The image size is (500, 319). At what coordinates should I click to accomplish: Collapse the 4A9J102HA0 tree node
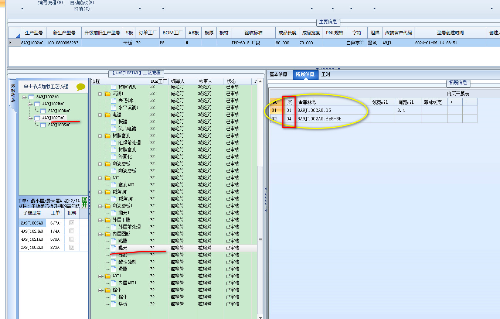tap(30, 104)
